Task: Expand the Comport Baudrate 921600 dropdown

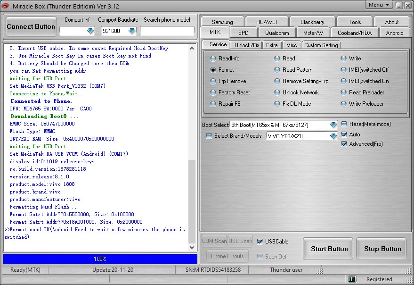Action: click(132, 31)
